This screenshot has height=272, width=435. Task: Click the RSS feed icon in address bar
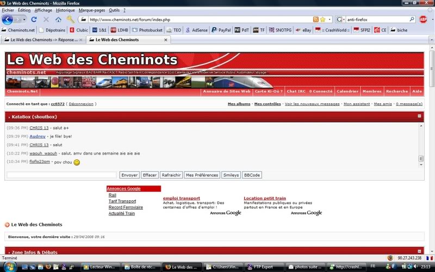pyautogui.click(x=315, y=20)
